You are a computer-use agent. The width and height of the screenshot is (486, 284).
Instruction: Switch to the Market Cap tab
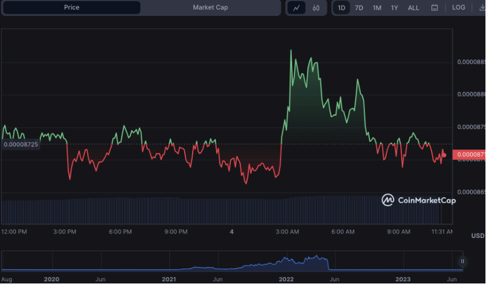(210, 8)
